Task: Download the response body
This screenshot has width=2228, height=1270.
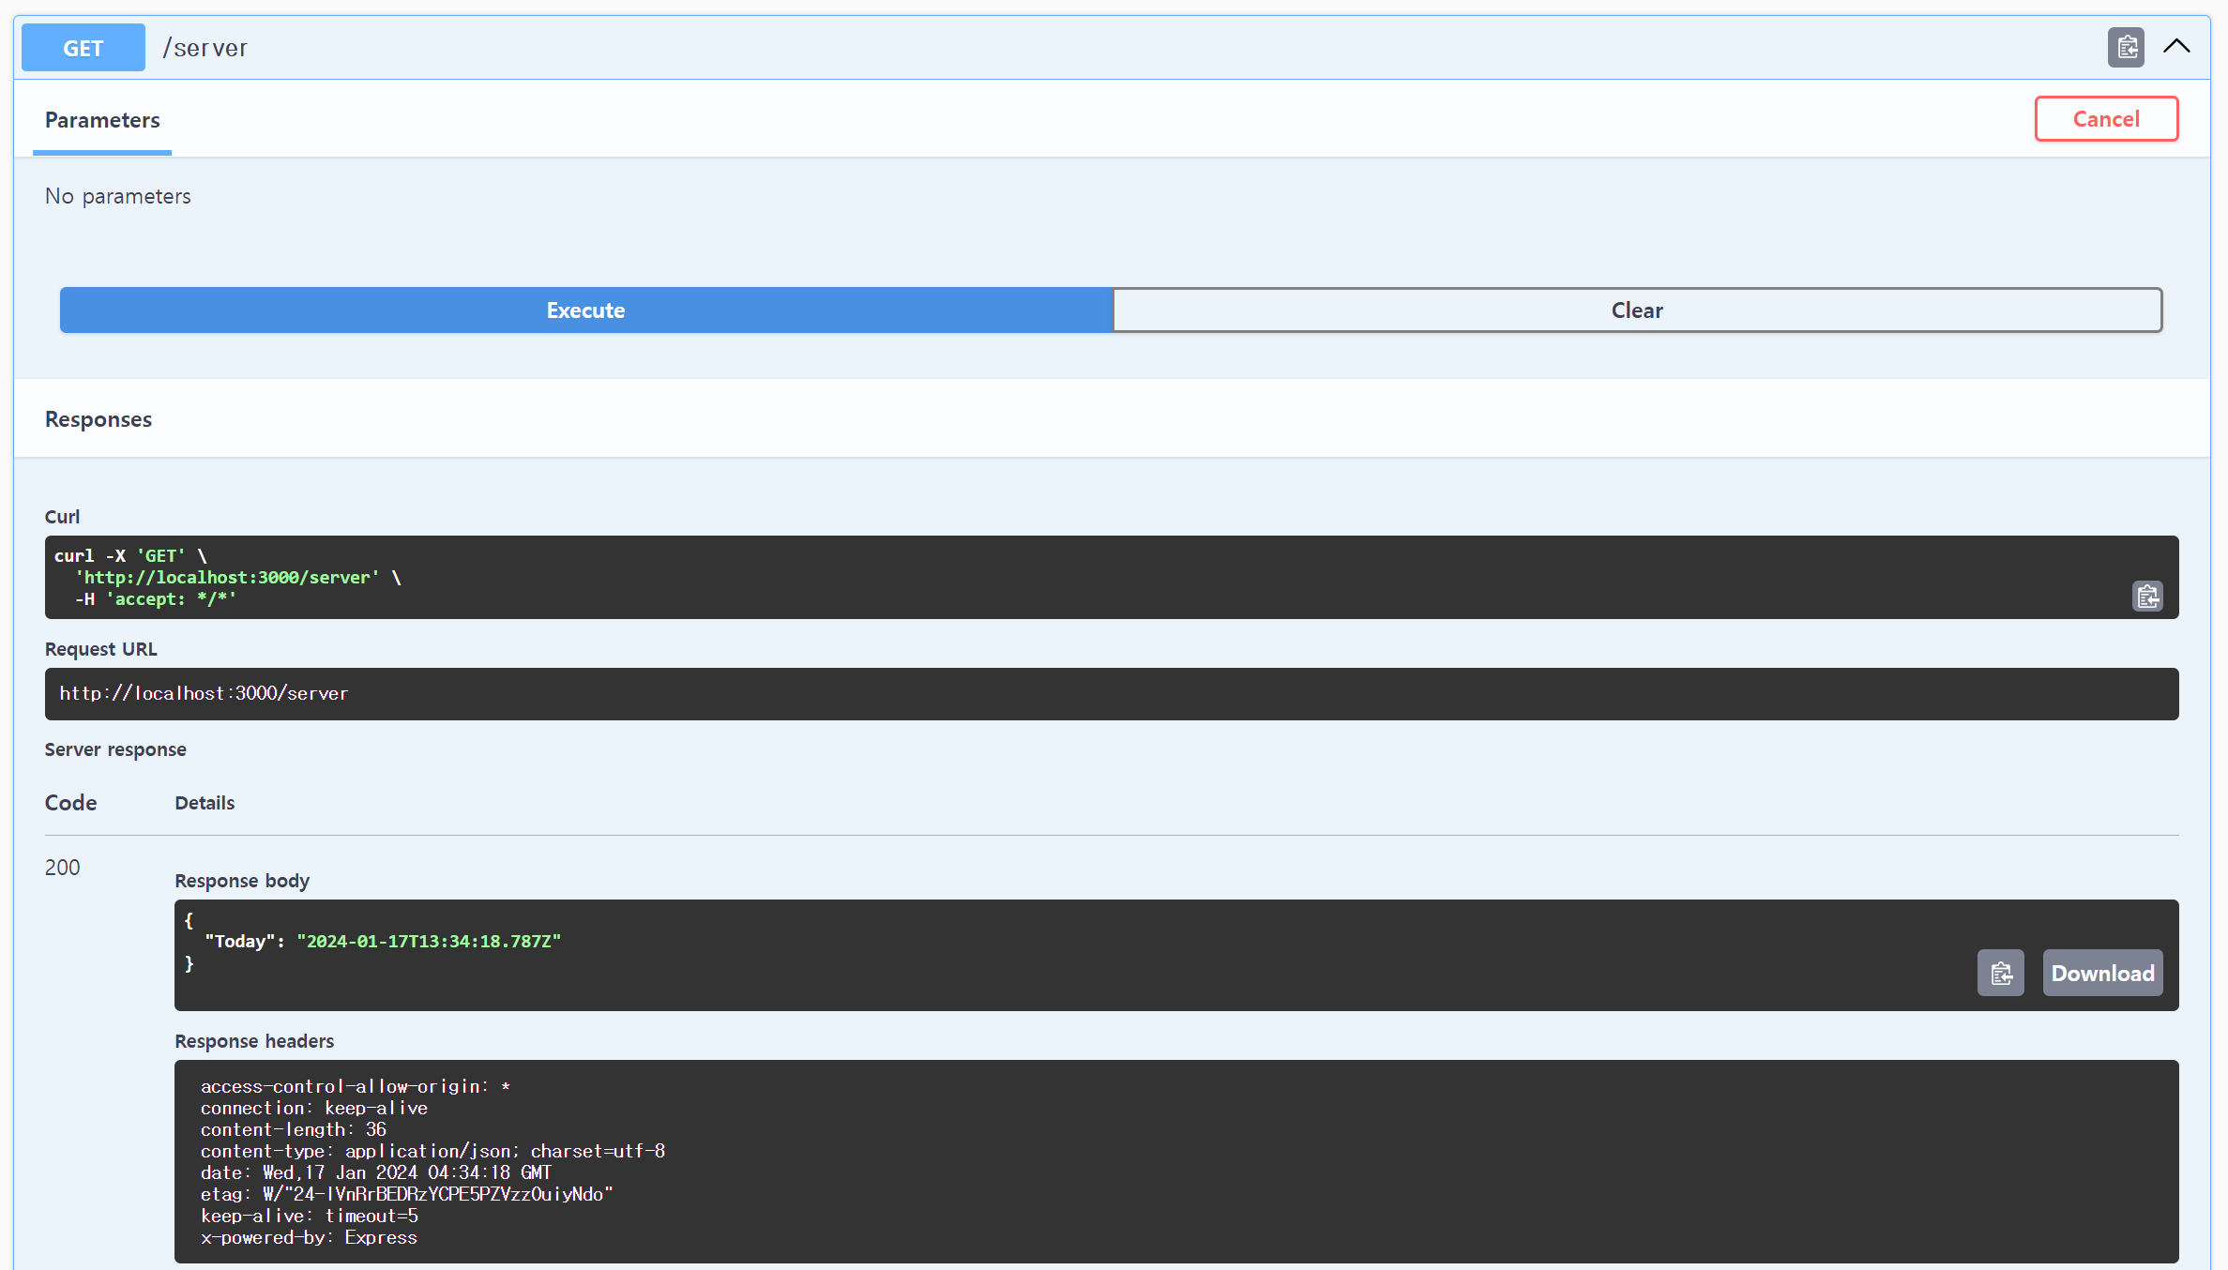Action: coord(2101,973)
